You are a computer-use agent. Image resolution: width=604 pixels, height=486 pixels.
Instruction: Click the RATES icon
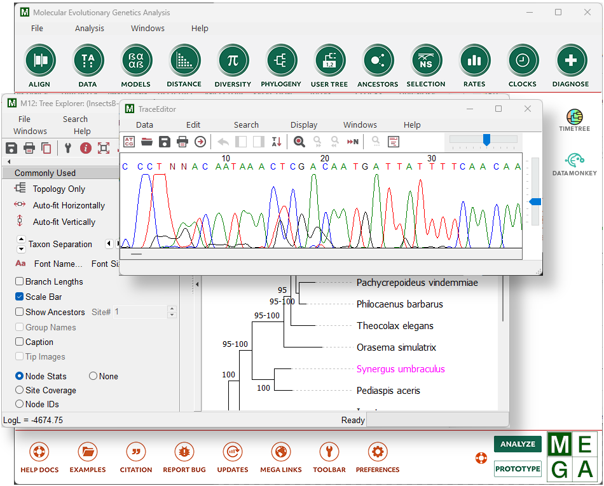tap(474, 60)
